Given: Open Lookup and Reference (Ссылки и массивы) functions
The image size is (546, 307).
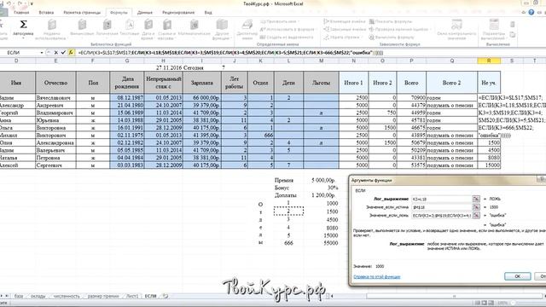Looking at the screenshot, I should coord(167,29).
